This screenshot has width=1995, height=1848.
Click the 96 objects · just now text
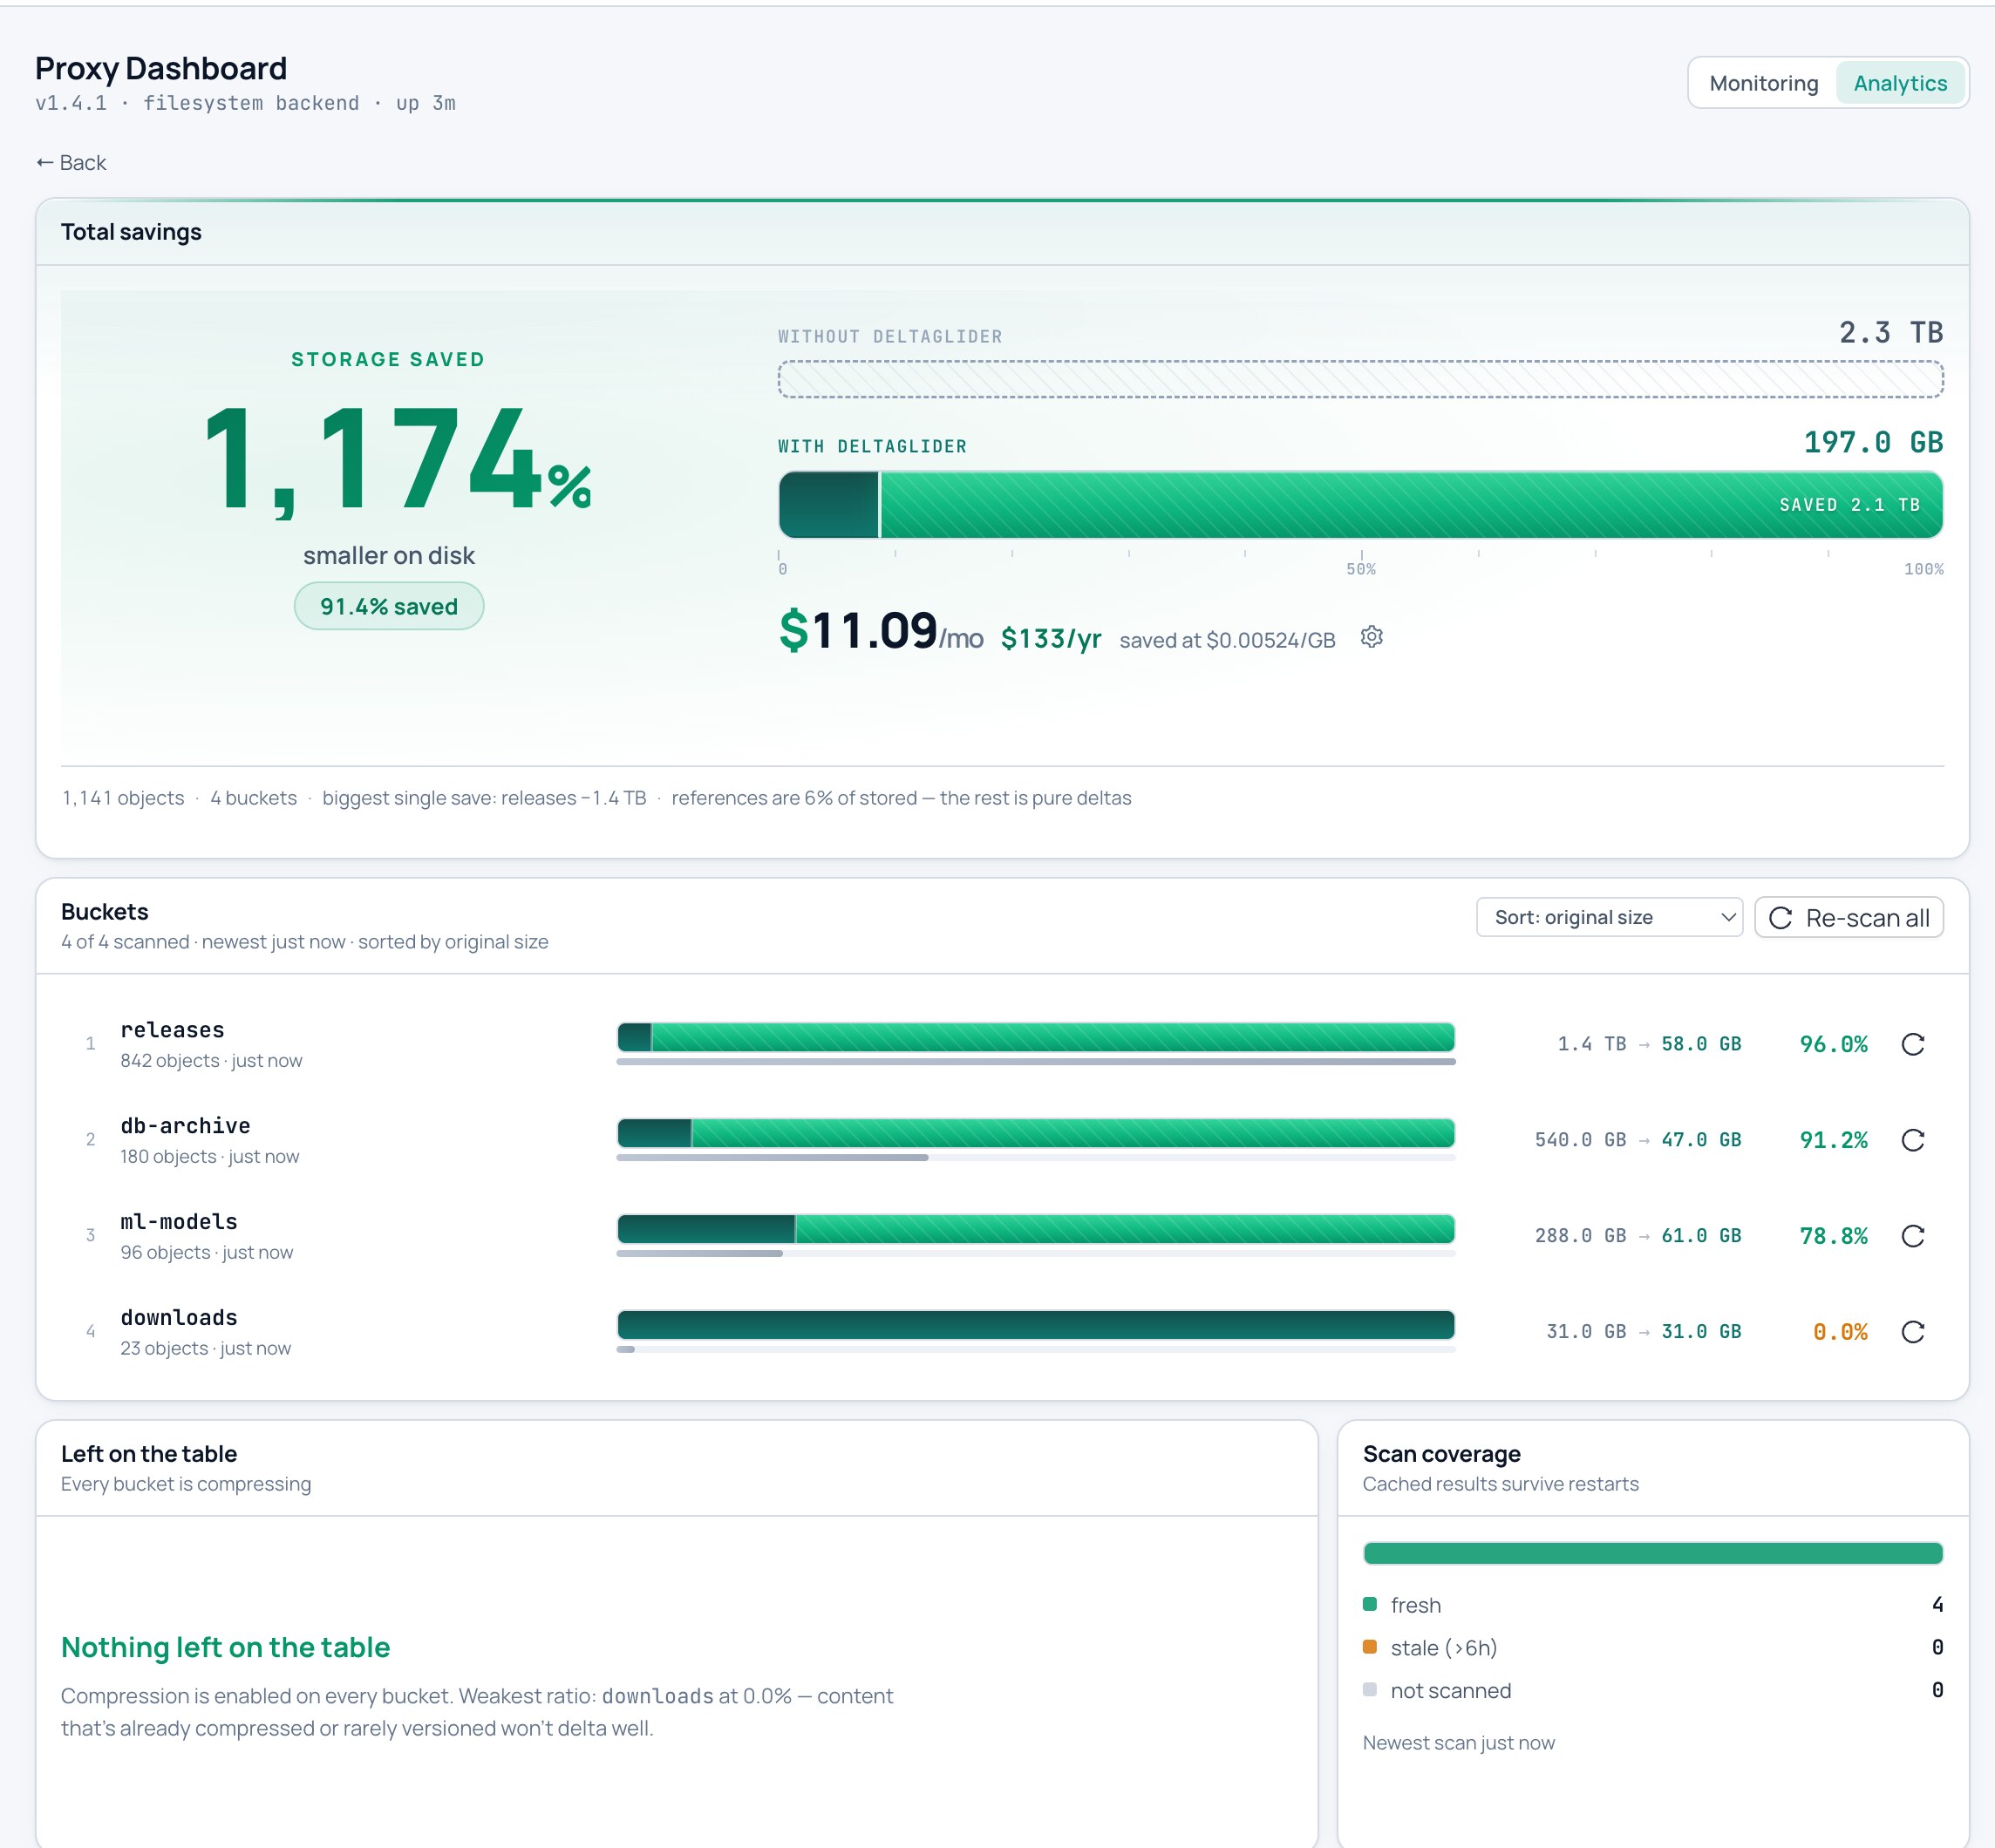pyautogui.click(x=208, y=1253)
